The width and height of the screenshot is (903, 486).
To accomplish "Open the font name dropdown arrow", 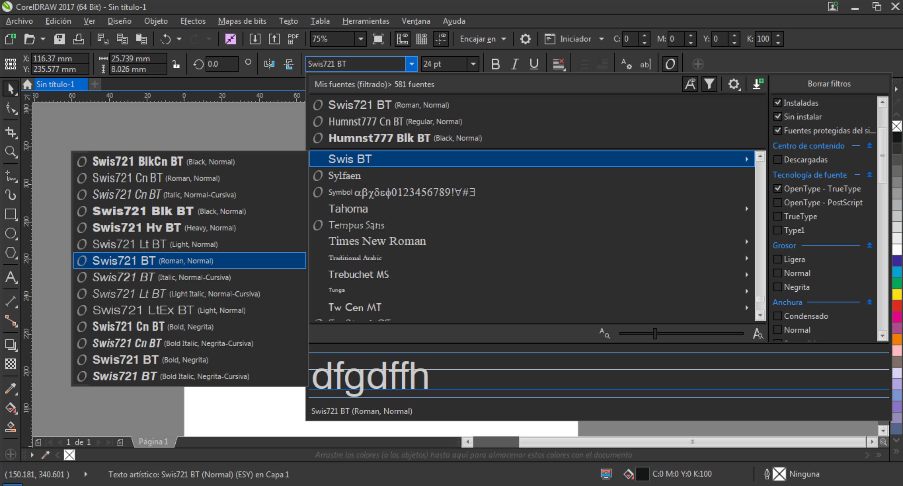I will 411,64.
